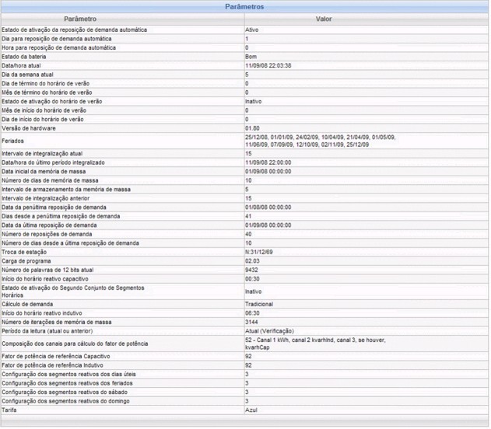Viewport: 491px width, 429px height.
Task: Select hardware version value 01.80
Action: (252, 128)
